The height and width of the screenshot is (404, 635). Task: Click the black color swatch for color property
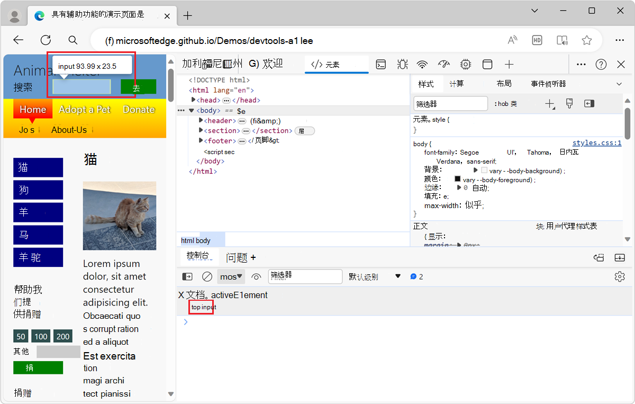point(458,179)
